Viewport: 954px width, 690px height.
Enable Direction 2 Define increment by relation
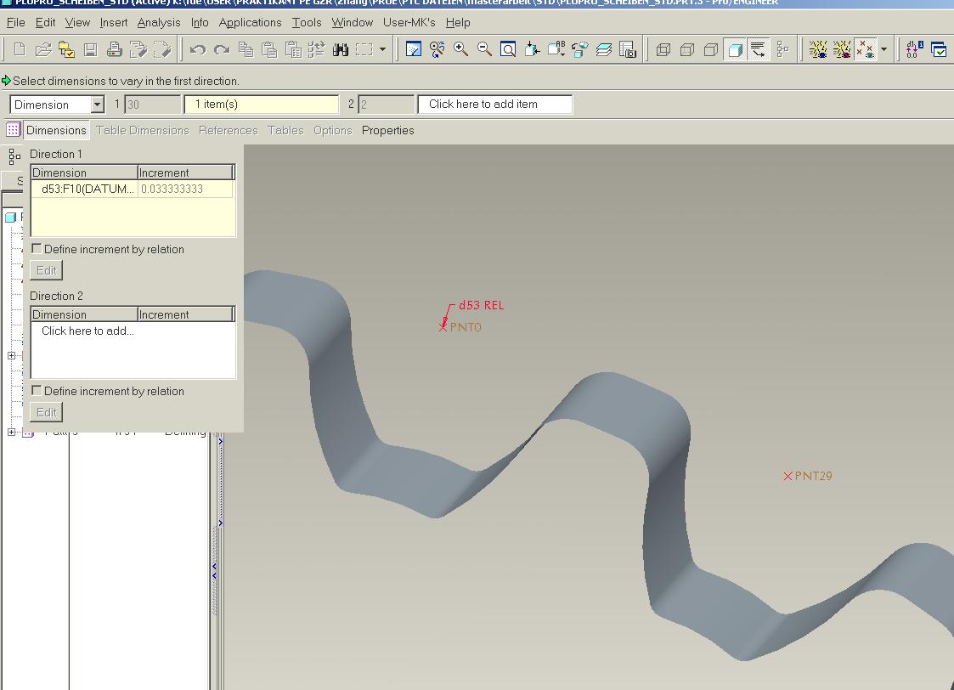[37, 391]
